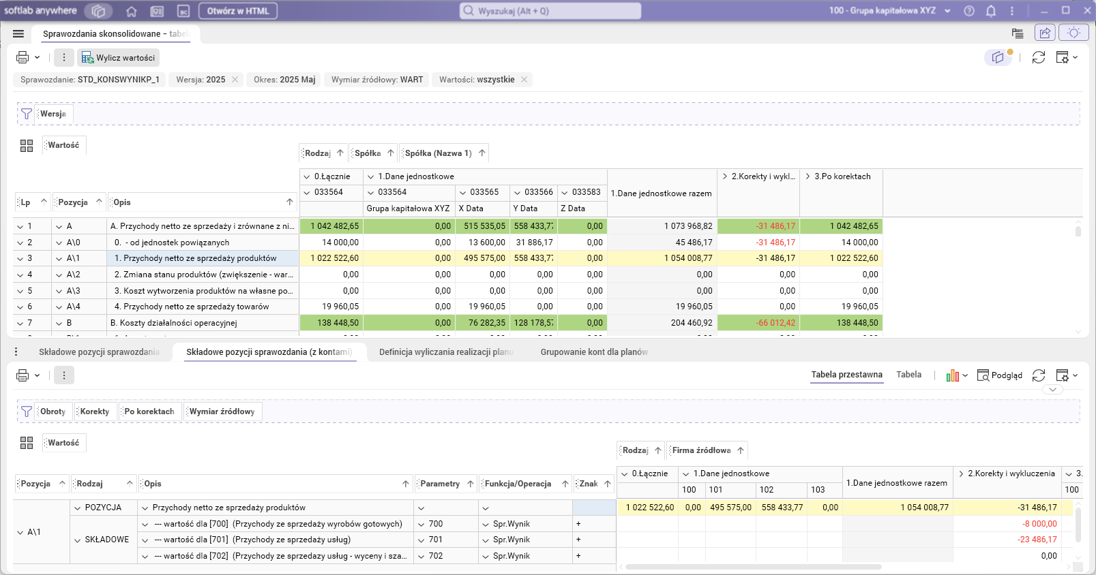Toggle the light bulb theme icon
Image resolution: width=1096 pixels, height=575 pixels.
[x=1073, y=33]
